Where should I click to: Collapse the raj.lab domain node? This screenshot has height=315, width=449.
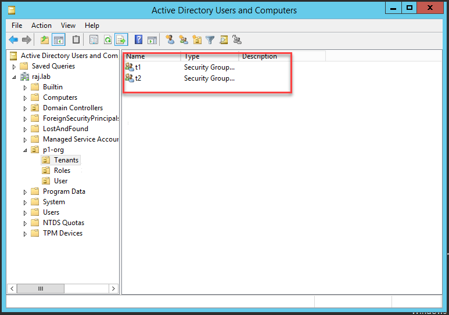(14, 77)
